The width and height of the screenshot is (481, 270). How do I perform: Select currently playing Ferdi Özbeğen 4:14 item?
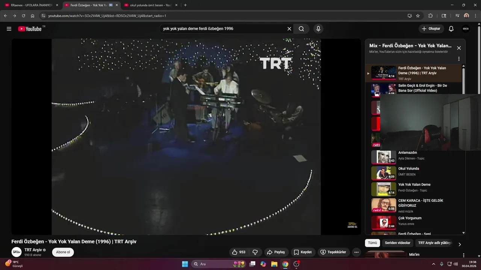(x=413, y=73)
